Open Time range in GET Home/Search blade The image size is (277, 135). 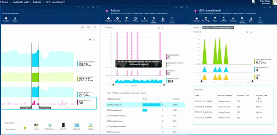coord(206,18)
